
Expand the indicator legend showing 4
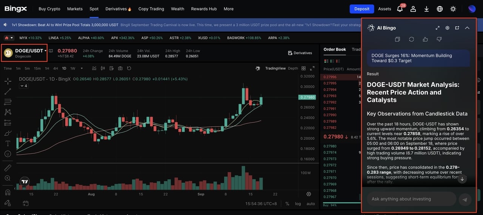click(x=23, y=86)
